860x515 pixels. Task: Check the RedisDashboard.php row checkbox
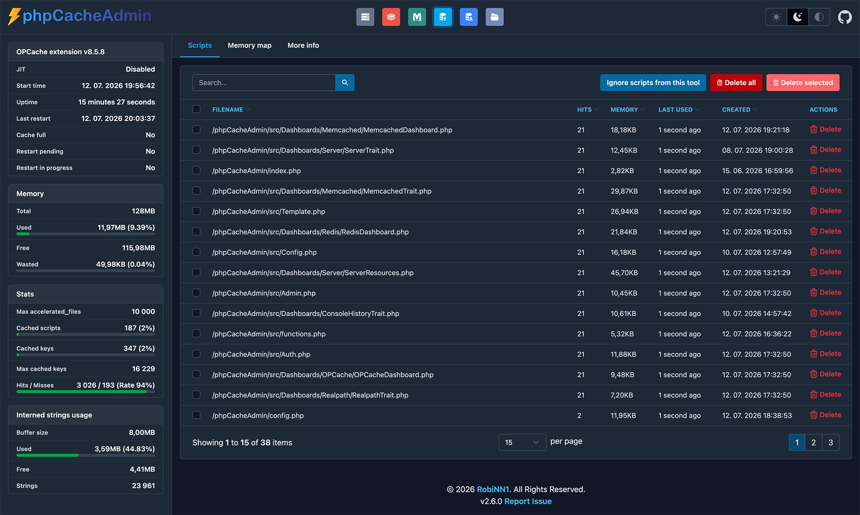[x=196, y=232]
